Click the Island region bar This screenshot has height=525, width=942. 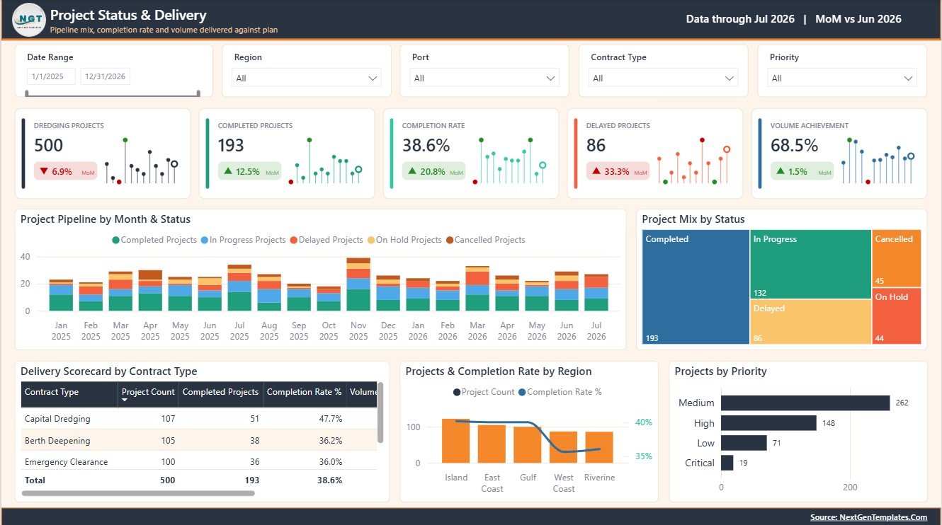click(x=456, y=441)
